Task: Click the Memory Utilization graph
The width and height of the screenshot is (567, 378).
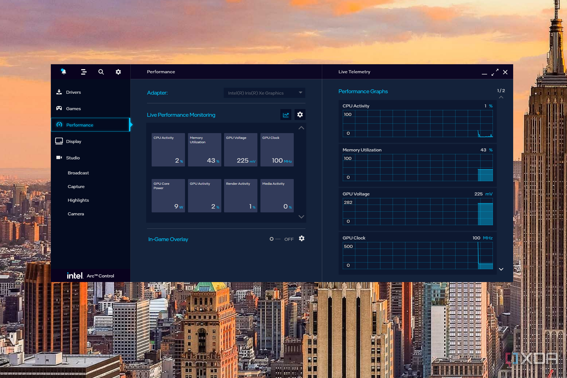Action: [x=418, y=168]
